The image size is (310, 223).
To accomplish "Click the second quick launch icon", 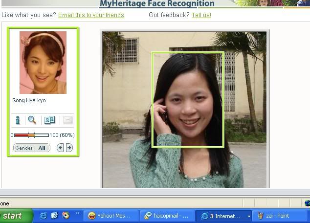I will tap(54, 216).
